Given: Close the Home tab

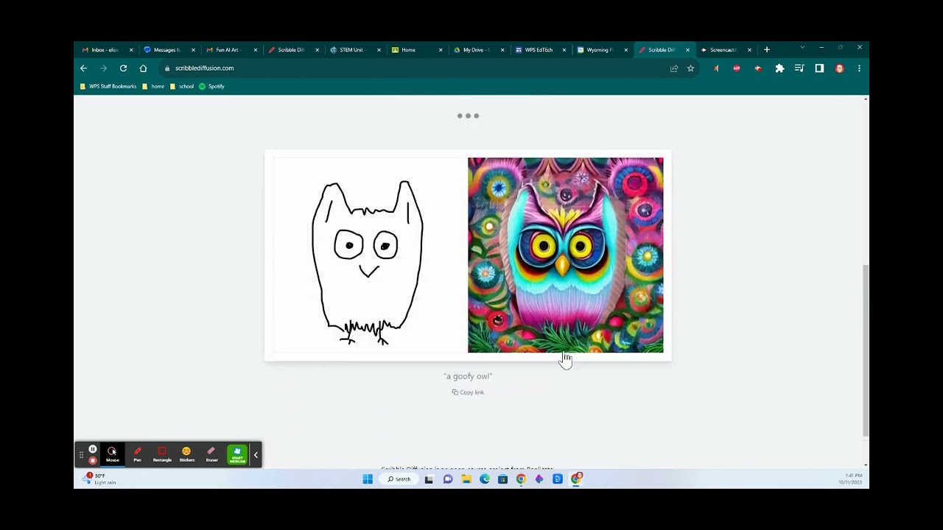Looking at the screenshot, I should tap(441, 50).
